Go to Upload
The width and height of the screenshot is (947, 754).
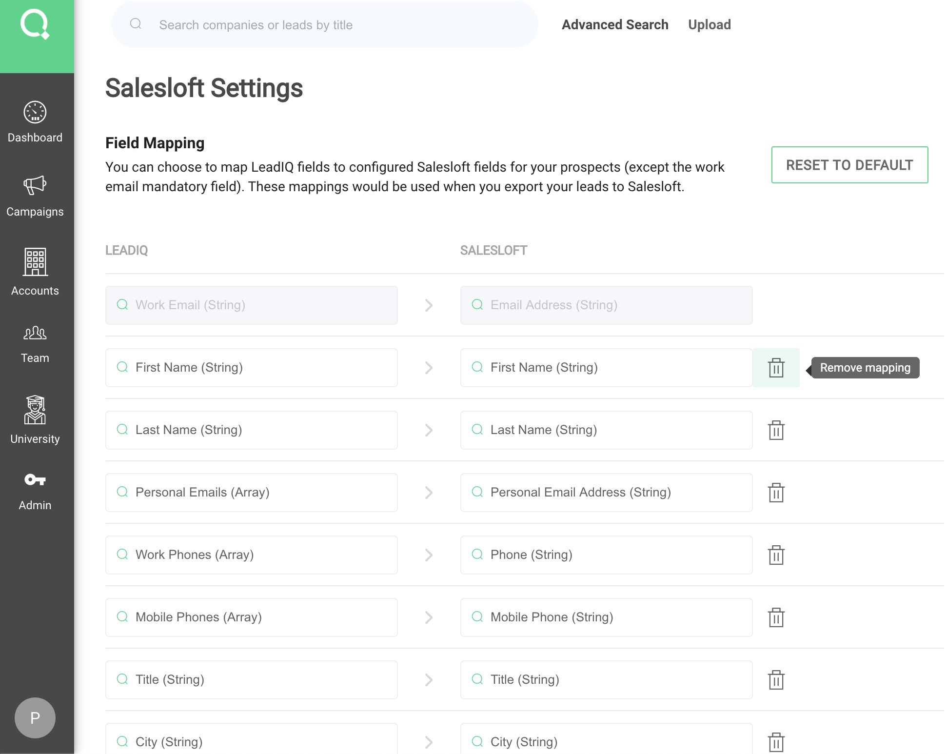709,25
